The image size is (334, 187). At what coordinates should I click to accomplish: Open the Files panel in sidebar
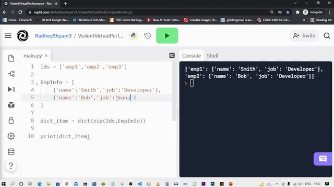[11, 58]
